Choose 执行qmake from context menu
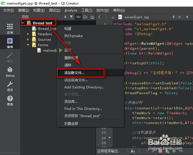The width and height of the screenshot is (193, 155). (90, 36)
